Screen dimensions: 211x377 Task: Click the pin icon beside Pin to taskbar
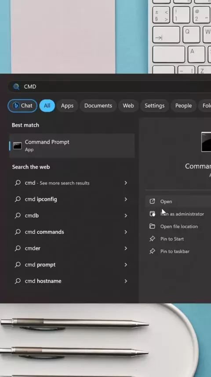[x=153, y=251]
